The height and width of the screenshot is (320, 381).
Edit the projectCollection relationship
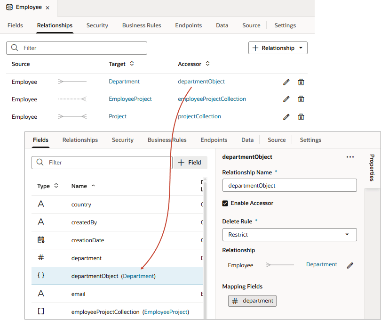click(x=286, y=117)
